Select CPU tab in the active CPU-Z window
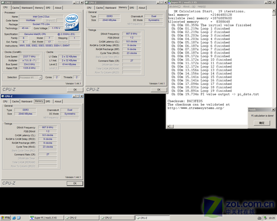Screen dimensions: 277x221 point(5,101)
